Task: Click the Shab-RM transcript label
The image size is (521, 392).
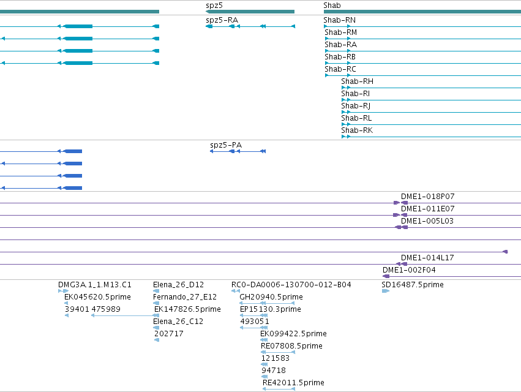Action: 340,32
